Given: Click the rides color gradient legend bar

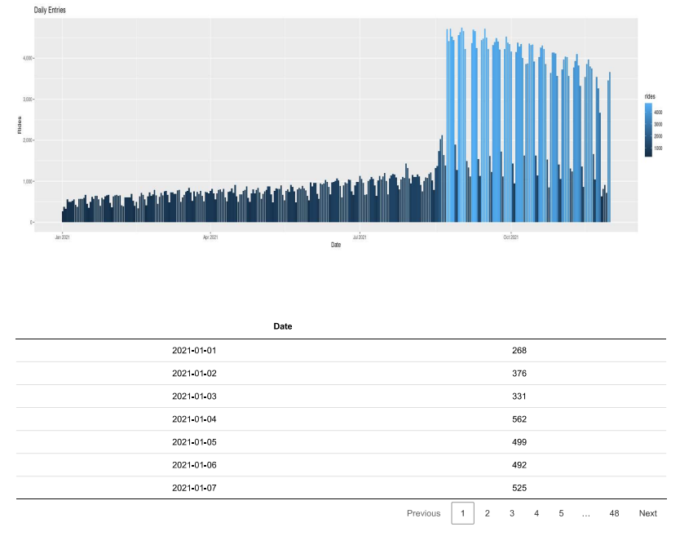Looking at the screenshot, I should click(x=648, y=130).
